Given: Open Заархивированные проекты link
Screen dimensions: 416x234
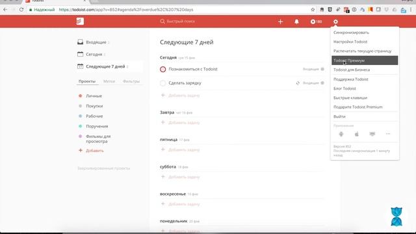Looking at the screenshot, I should (x=104, y=168).
